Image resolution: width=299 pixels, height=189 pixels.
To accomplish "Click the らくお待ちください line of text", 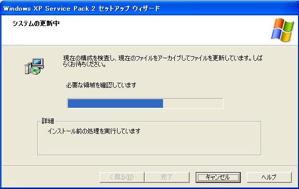I will [84, 64].
